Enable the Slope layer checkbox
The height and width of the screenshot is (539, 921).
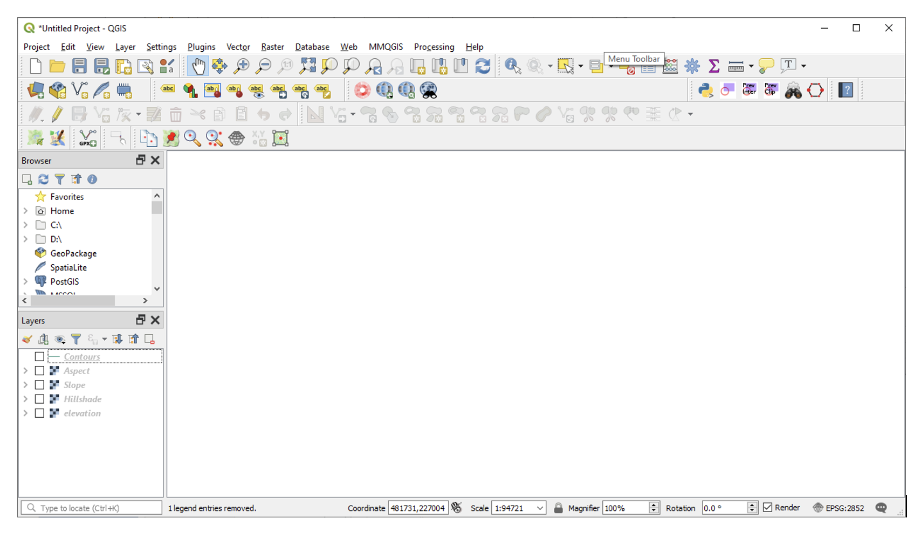tap(39, 385)
